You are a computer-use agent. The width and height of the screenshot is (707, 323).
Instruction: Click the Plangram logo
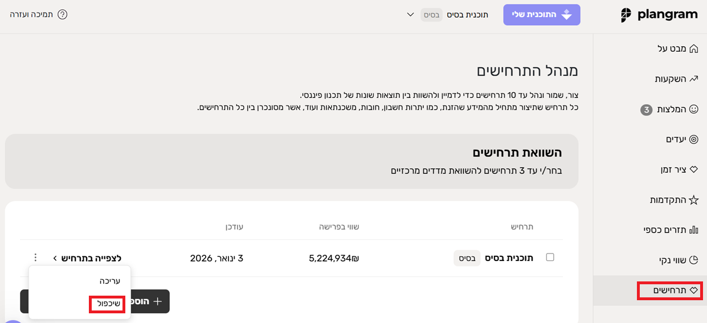[x=659, y=15]
